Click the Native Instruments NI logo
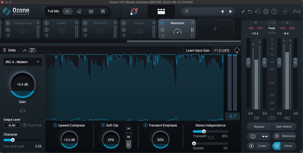 297,12
